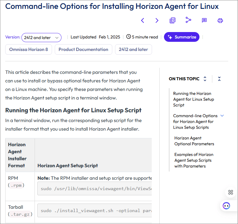Select the Omnissa Horizon 8 tag
Screen dimensions: 238x224
pyautogui.click(x=28, y=49)
